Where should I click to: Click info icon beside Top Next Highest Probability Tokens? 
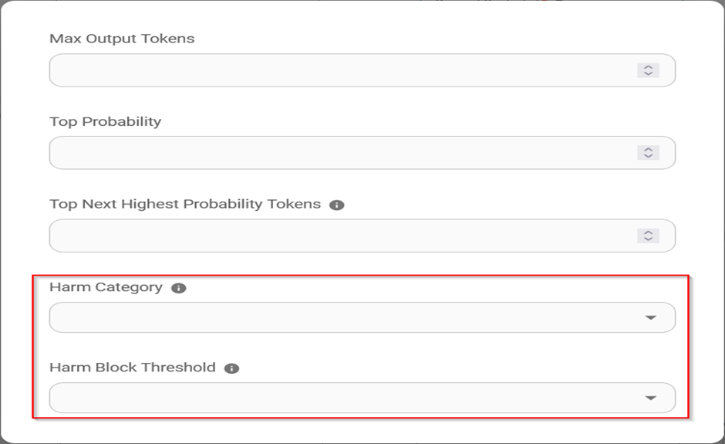coord(336,205)
